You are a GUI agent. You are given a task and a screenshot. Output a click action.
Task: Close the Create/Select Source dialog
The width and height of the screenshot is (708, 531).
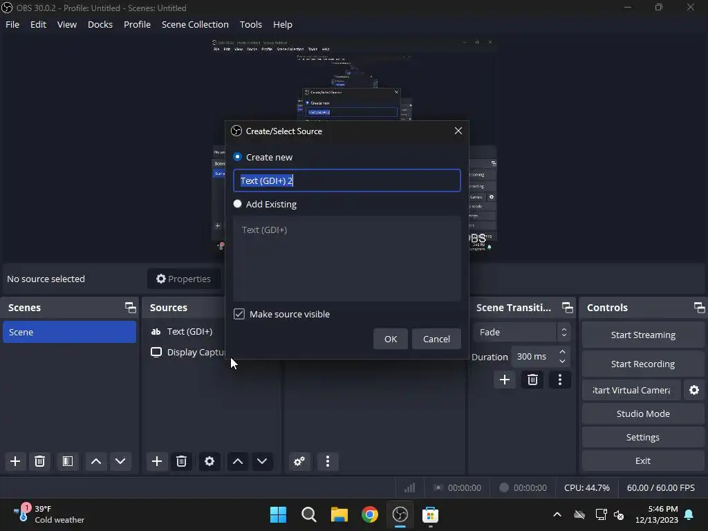(x=458, y=131)
